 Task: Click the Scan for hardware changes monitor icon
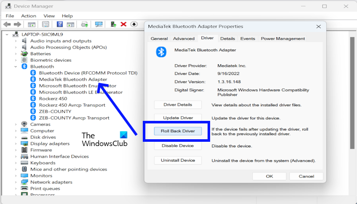click(98, 24)
